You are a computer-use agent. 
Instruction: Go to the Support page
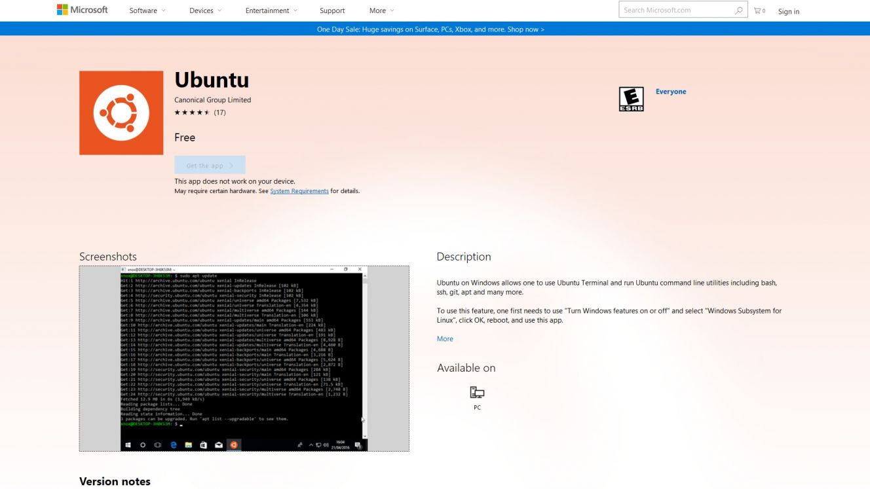(x=332, y=10)
